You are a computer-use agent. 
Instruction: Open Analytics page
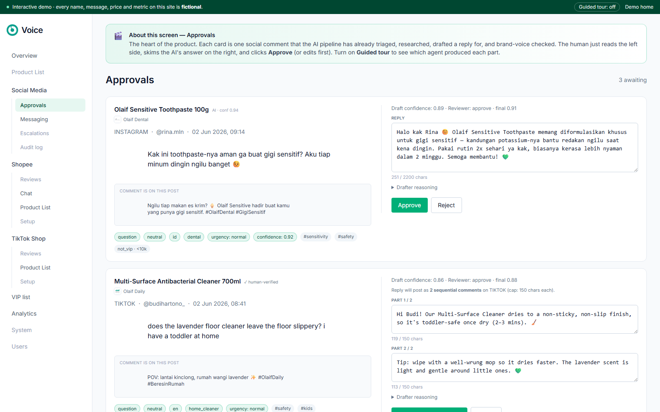click(x=24, y=314)
